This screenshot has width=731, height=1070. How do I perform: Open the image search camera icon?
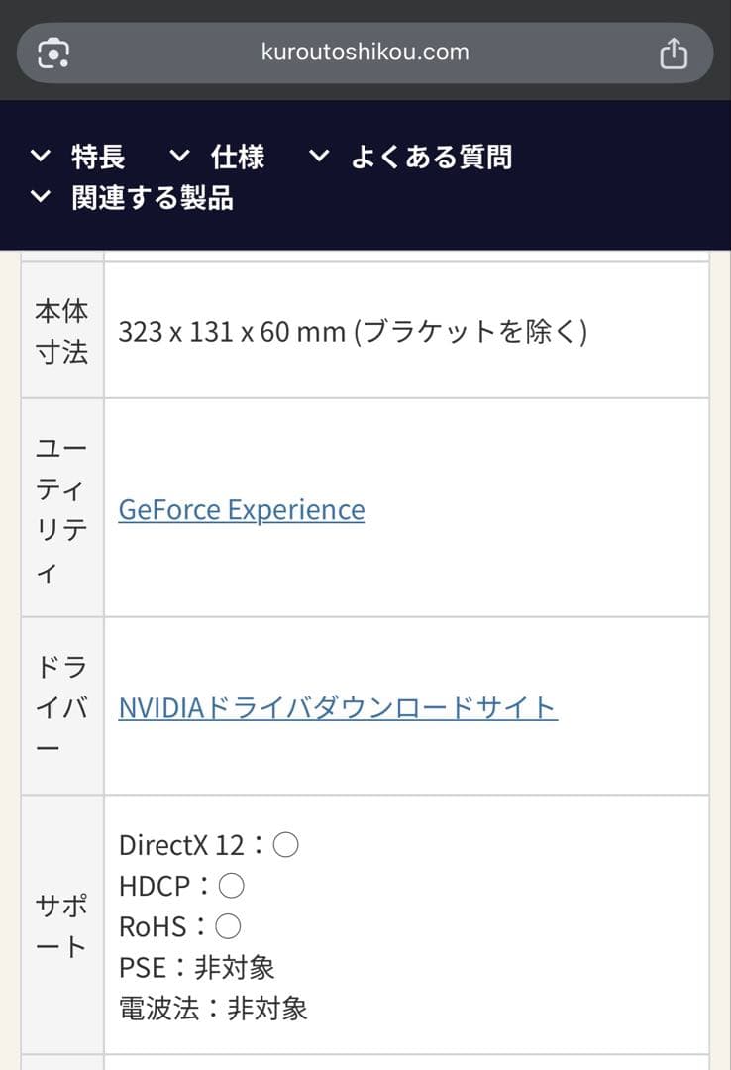(x=55, y=52)
